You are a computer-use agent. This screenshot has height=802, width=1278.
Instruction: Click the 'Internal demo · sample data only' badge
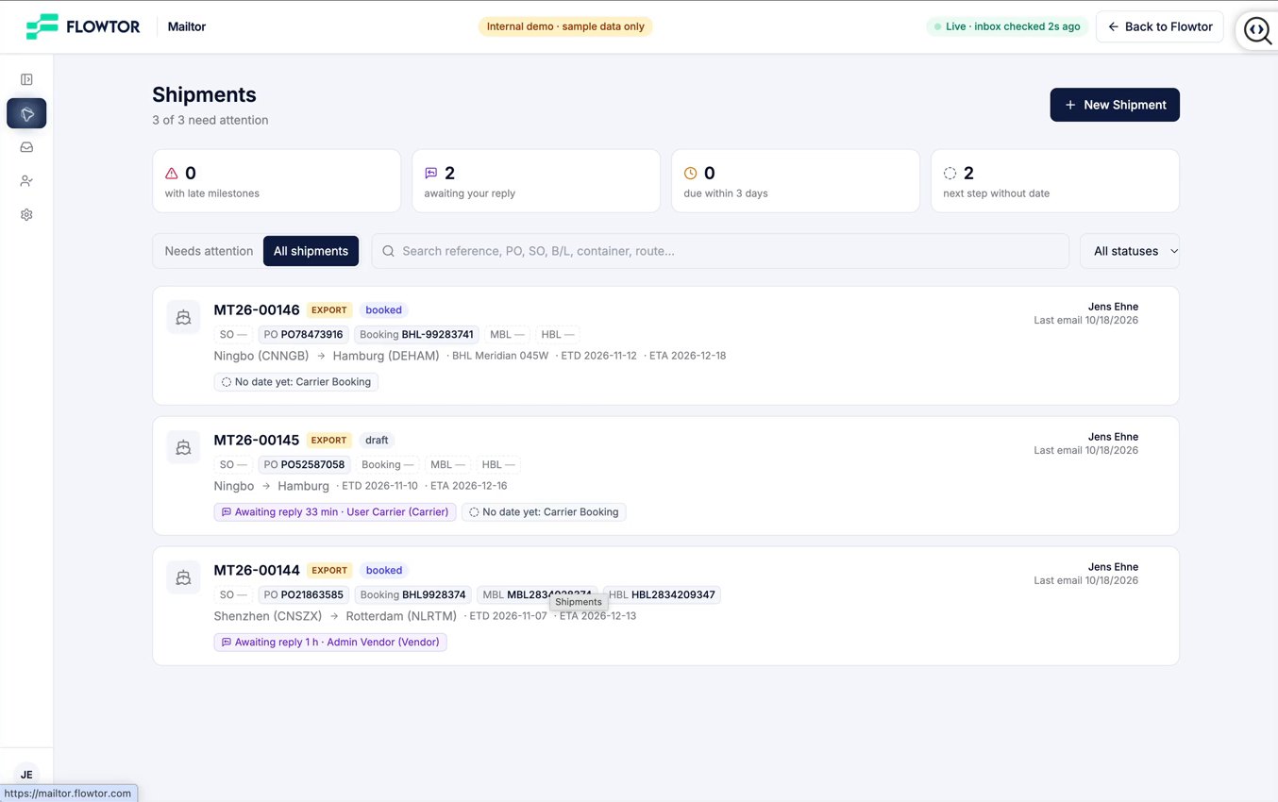[565, 26]
